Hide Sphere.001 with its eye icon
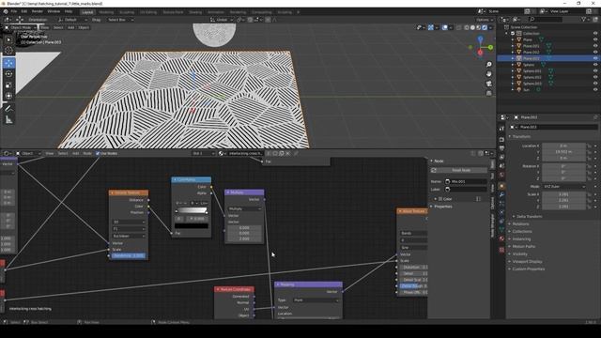This screenshot has height=338, width=601. click(595, 71)
